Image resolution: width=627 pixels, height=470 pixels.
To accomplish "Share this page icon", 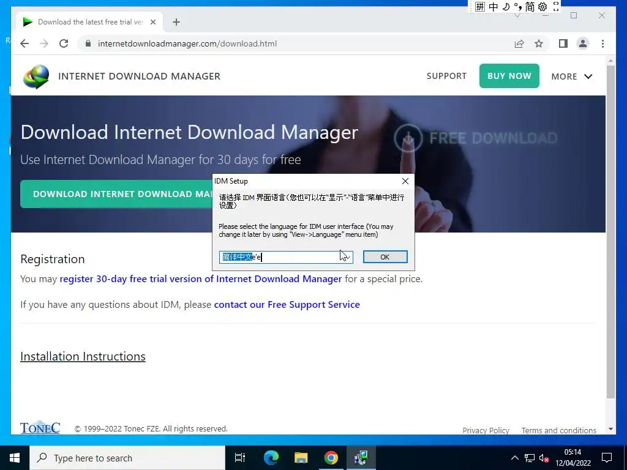I will pos(519,43).
